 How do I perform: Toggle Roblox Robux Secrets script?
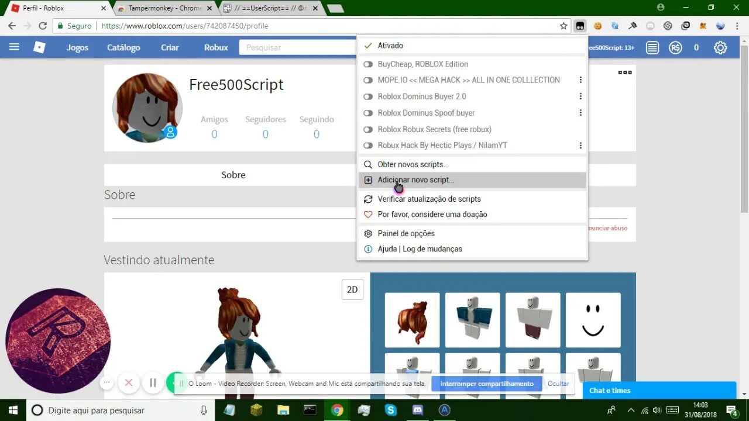pyautogui.click(x=368, y=129)
